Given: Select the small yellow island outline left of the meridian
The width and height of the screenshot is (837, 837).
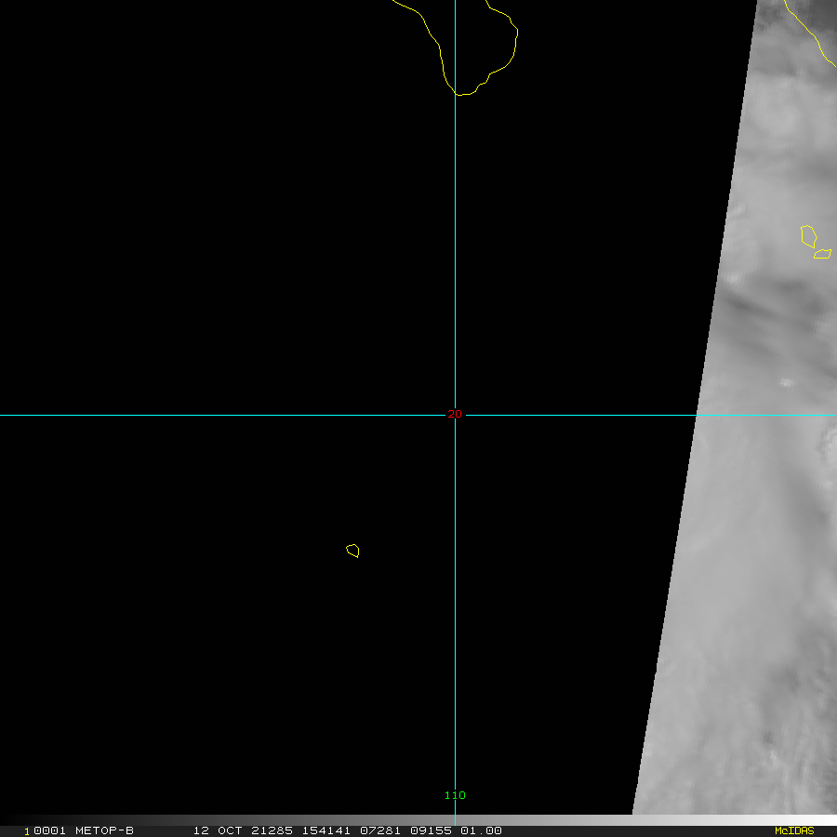Looking at the screenshot, I should pyautogui.click(x=352, y=551).
